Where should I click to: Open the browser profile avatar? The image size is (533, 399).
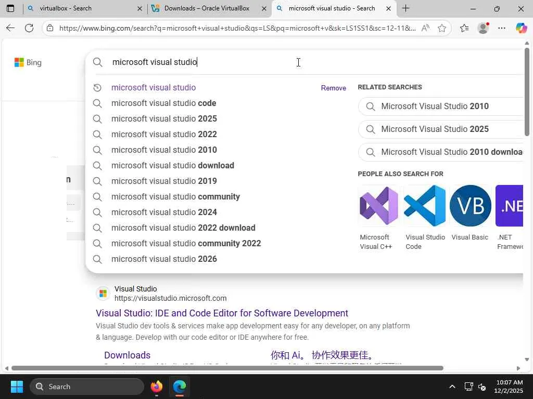coord(483,28)
